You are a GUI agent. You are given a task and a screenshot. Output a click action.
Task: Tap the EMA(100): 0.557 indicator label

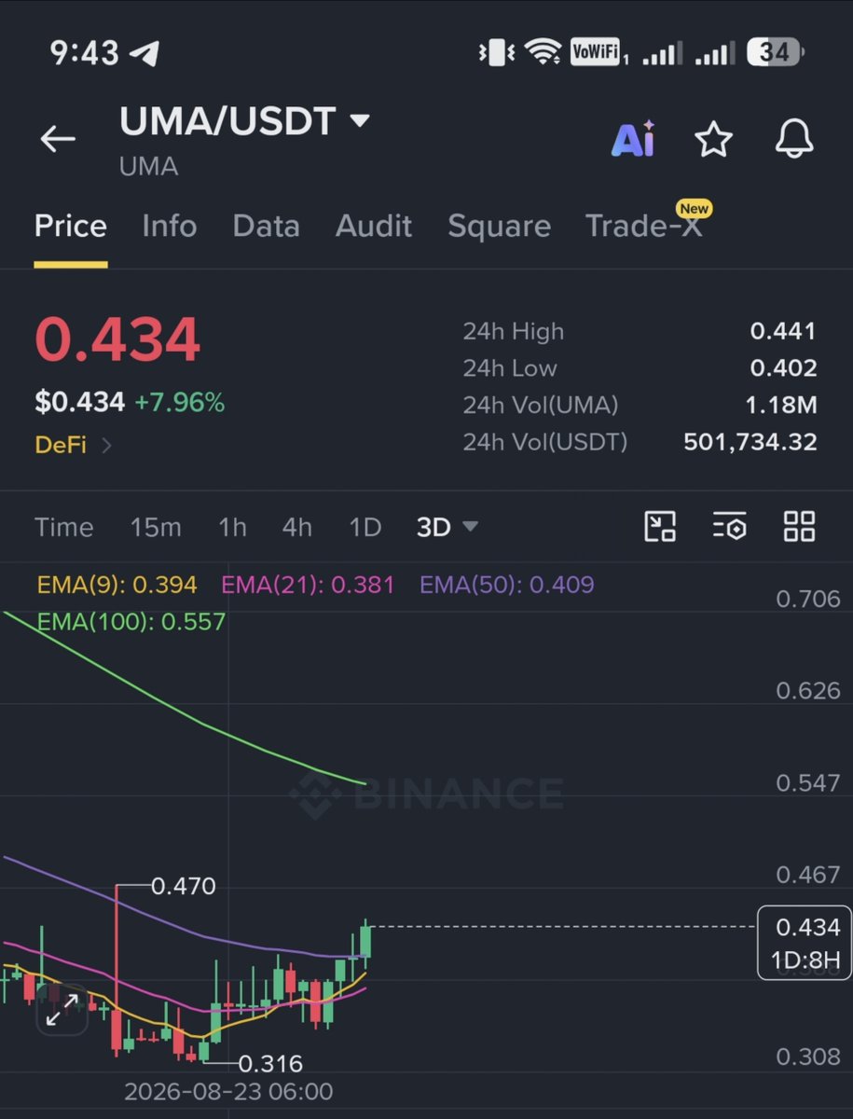point(131,620)
